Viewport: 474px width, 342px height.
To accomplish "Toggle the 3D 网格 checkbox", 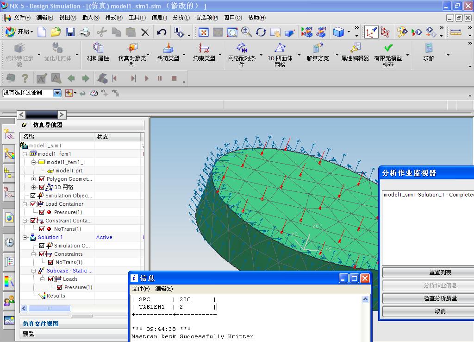I will point(42,187).
